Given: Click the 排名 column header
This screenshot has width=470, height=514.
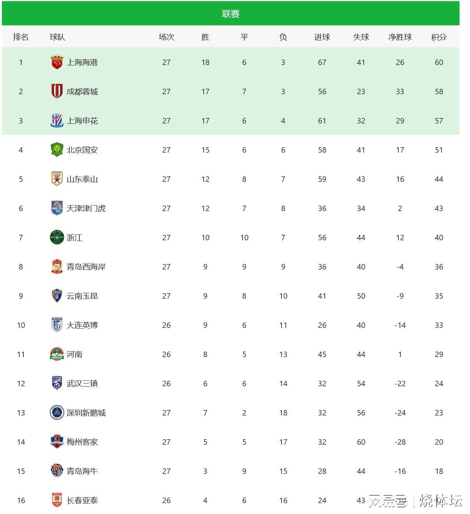Looking at the screenshot, I should click(21, 37).
